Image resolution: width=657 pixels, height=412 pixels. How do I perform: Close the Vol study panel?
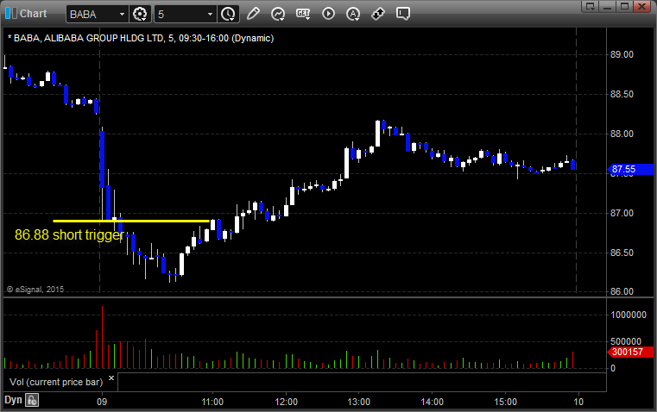(111, 378)
